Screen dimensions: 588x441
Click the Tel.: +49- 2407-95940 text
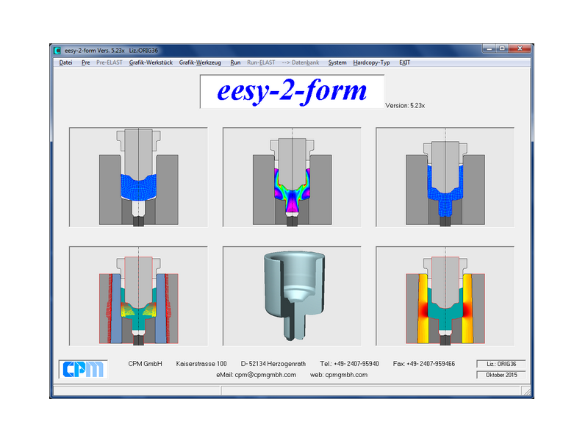click(x=349, y=364)
